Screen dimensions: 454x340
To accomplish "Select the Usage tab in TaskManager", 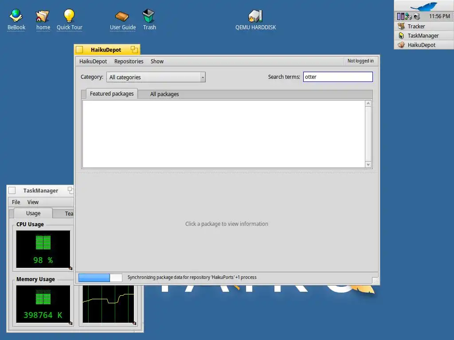I will [33, 213].
